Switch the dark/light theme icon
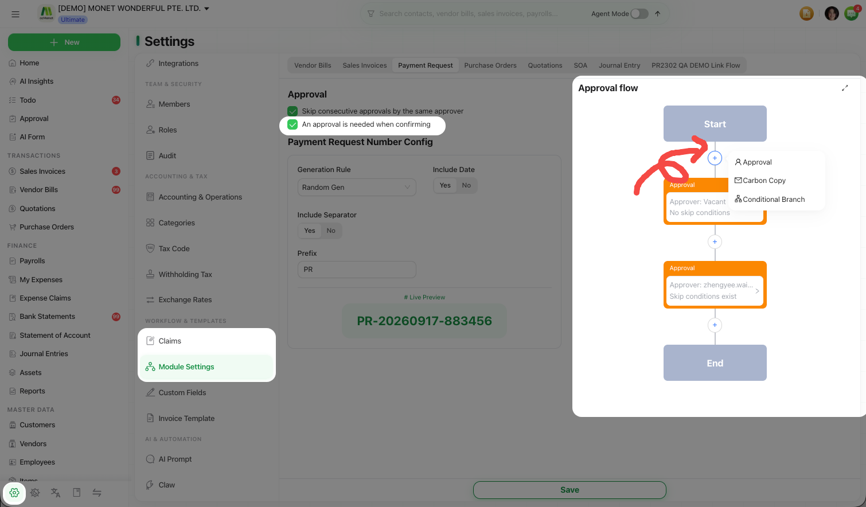Image resolution: width=866 pixels, height=507 pixels. (35, 493)
